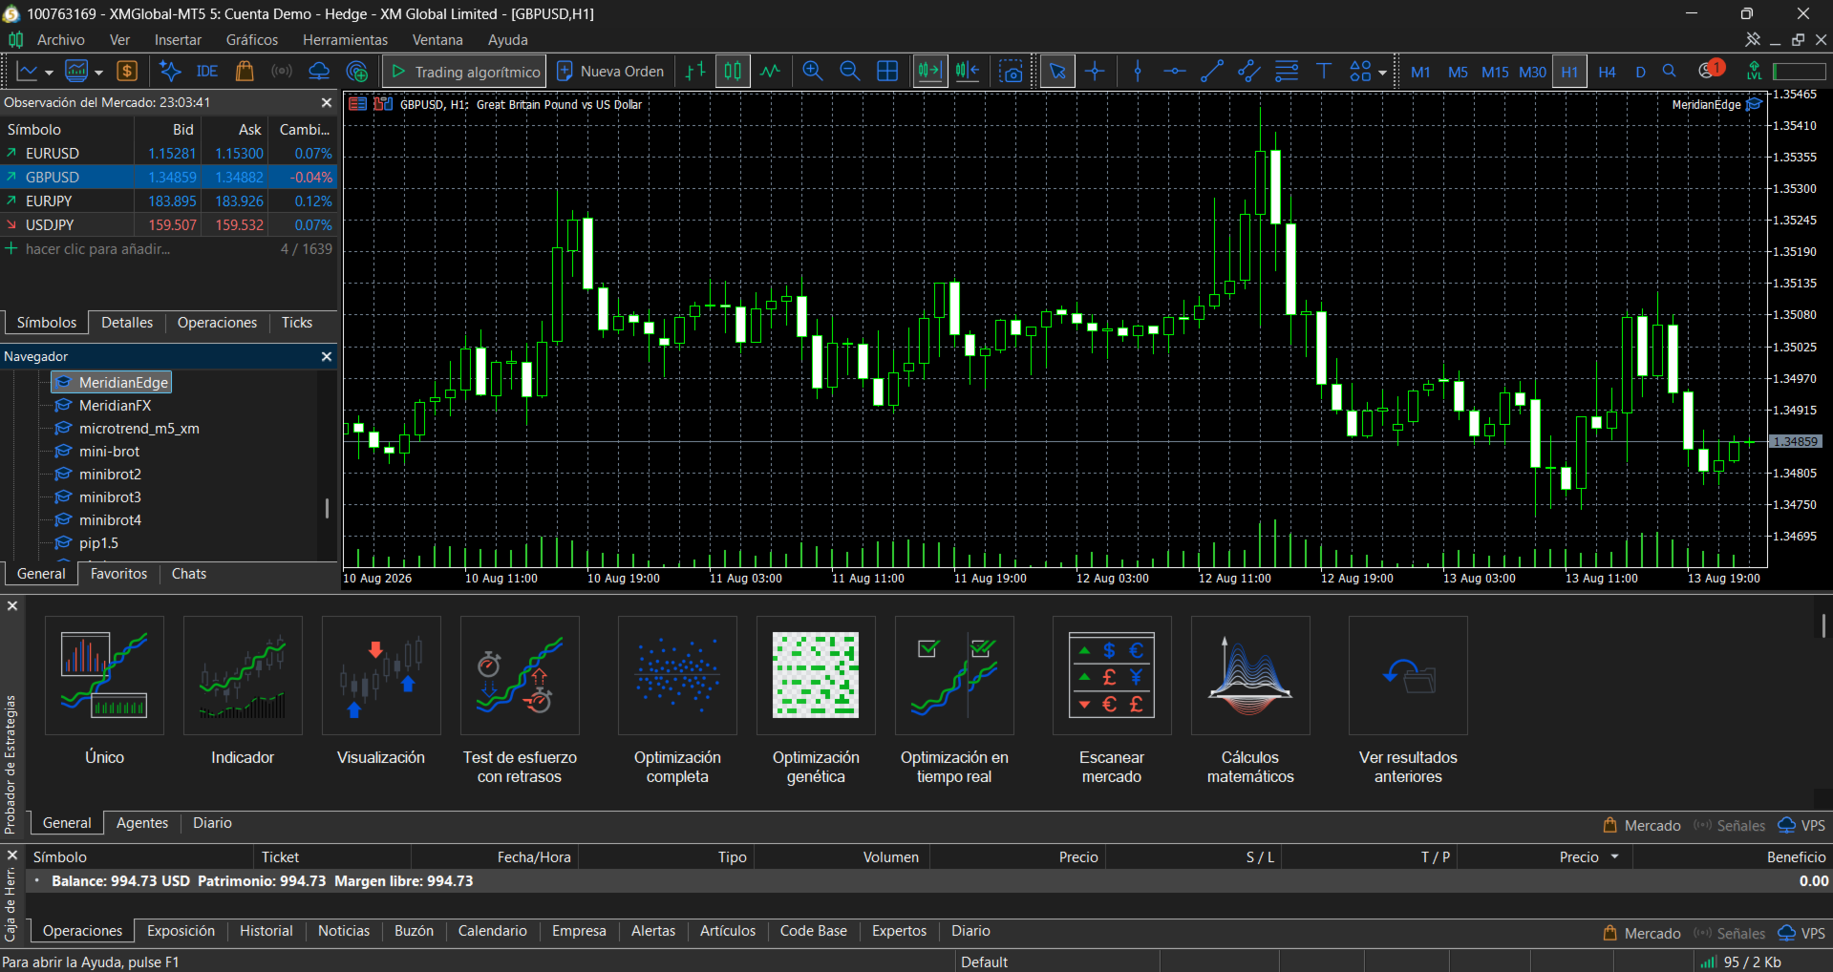The width and height of the screenshot is (1833, 972).
Task: Open Mercado link in strategy tester bar
Action: click(x=1642, y=826)
